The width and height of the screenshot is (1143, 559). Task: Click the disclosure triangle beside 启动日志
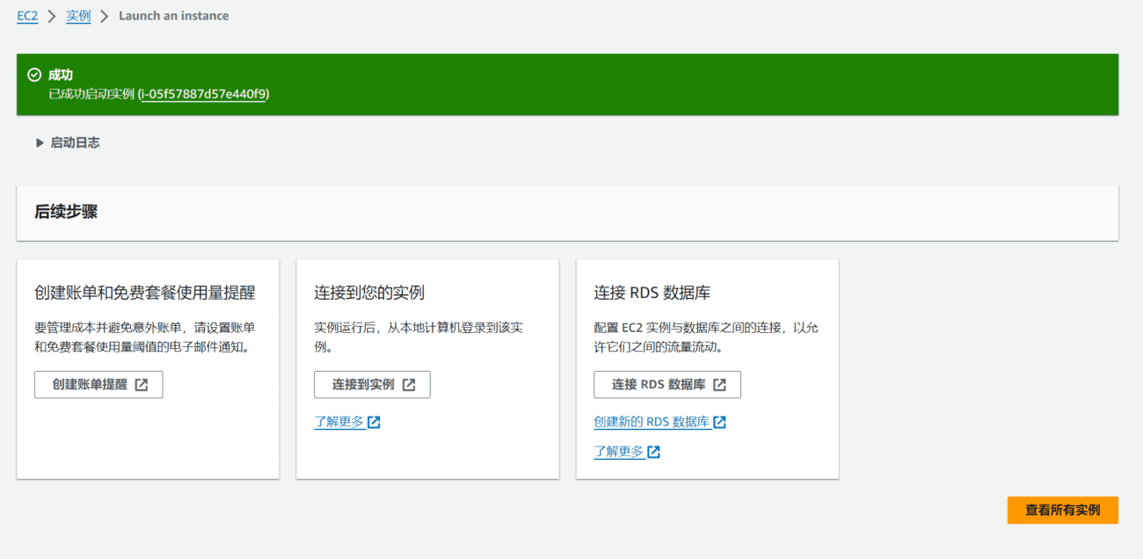point(40,142)
